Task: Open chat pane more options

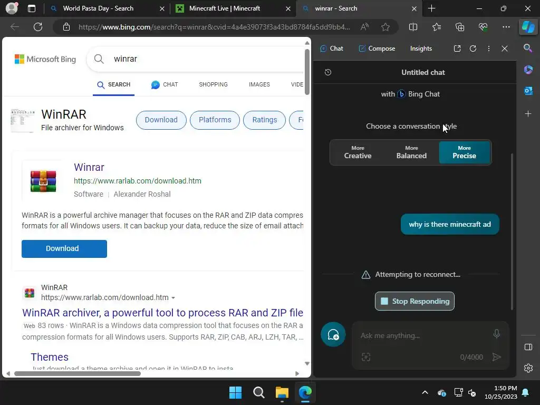Action: coord(489,49)
